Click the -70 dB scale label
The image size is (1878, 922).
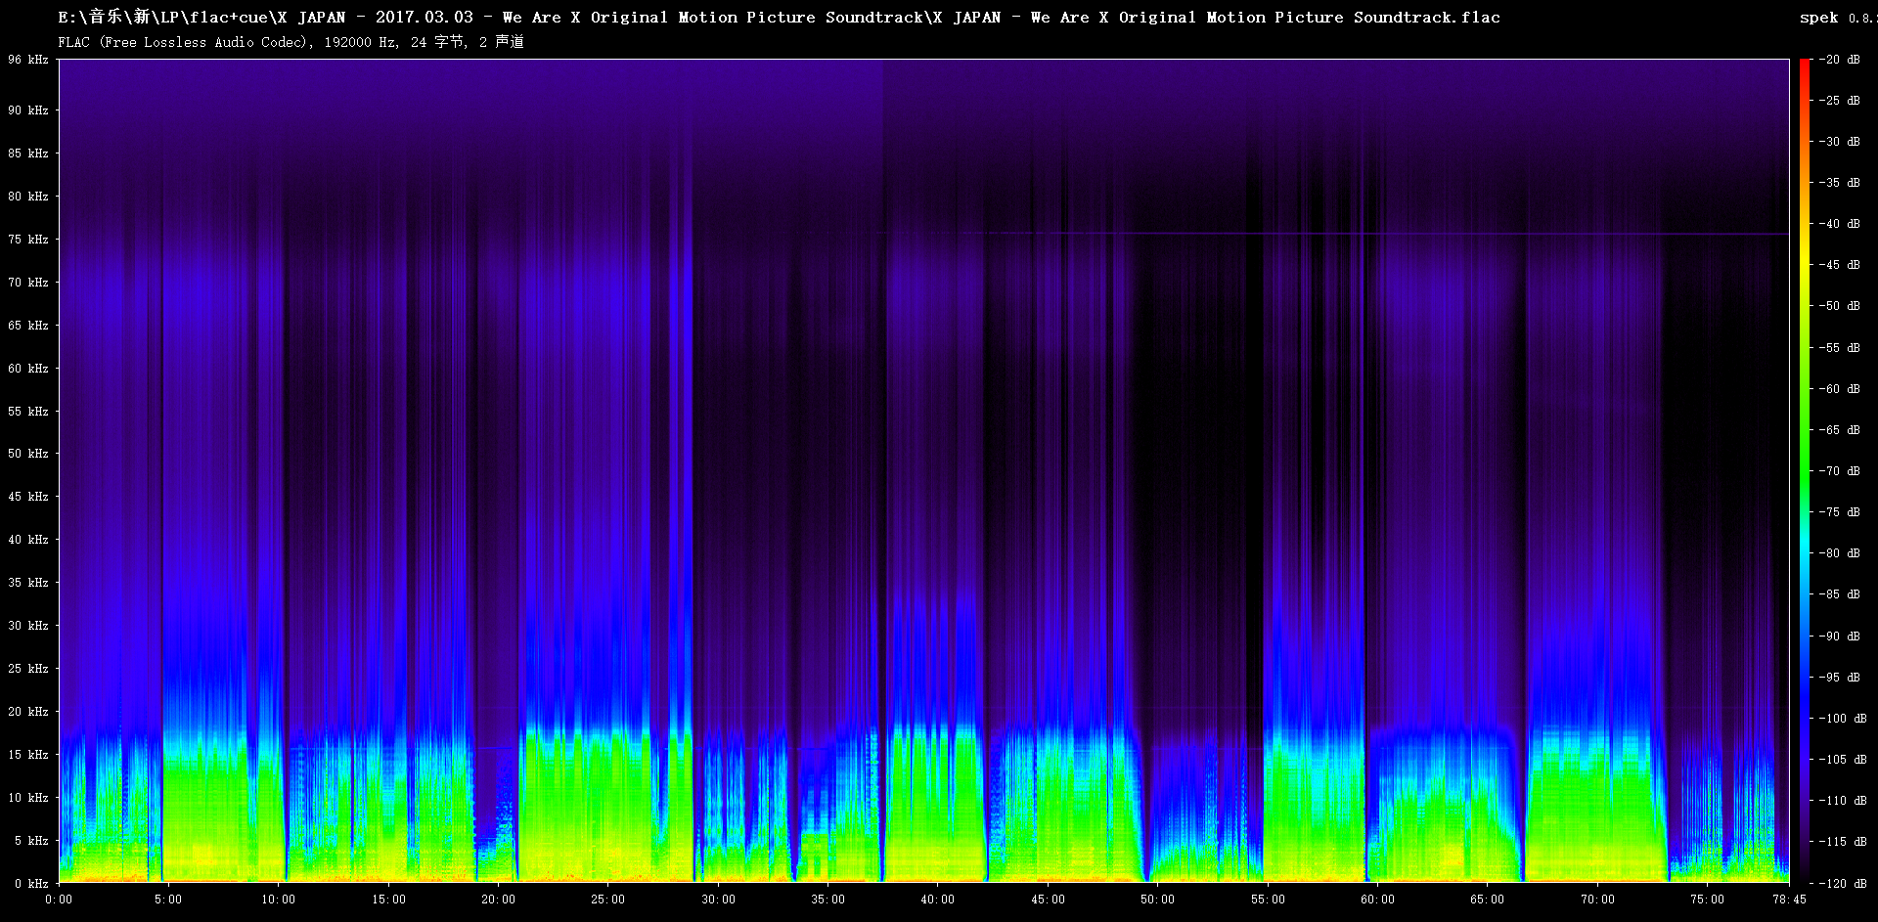click(x=1839, y=471)
